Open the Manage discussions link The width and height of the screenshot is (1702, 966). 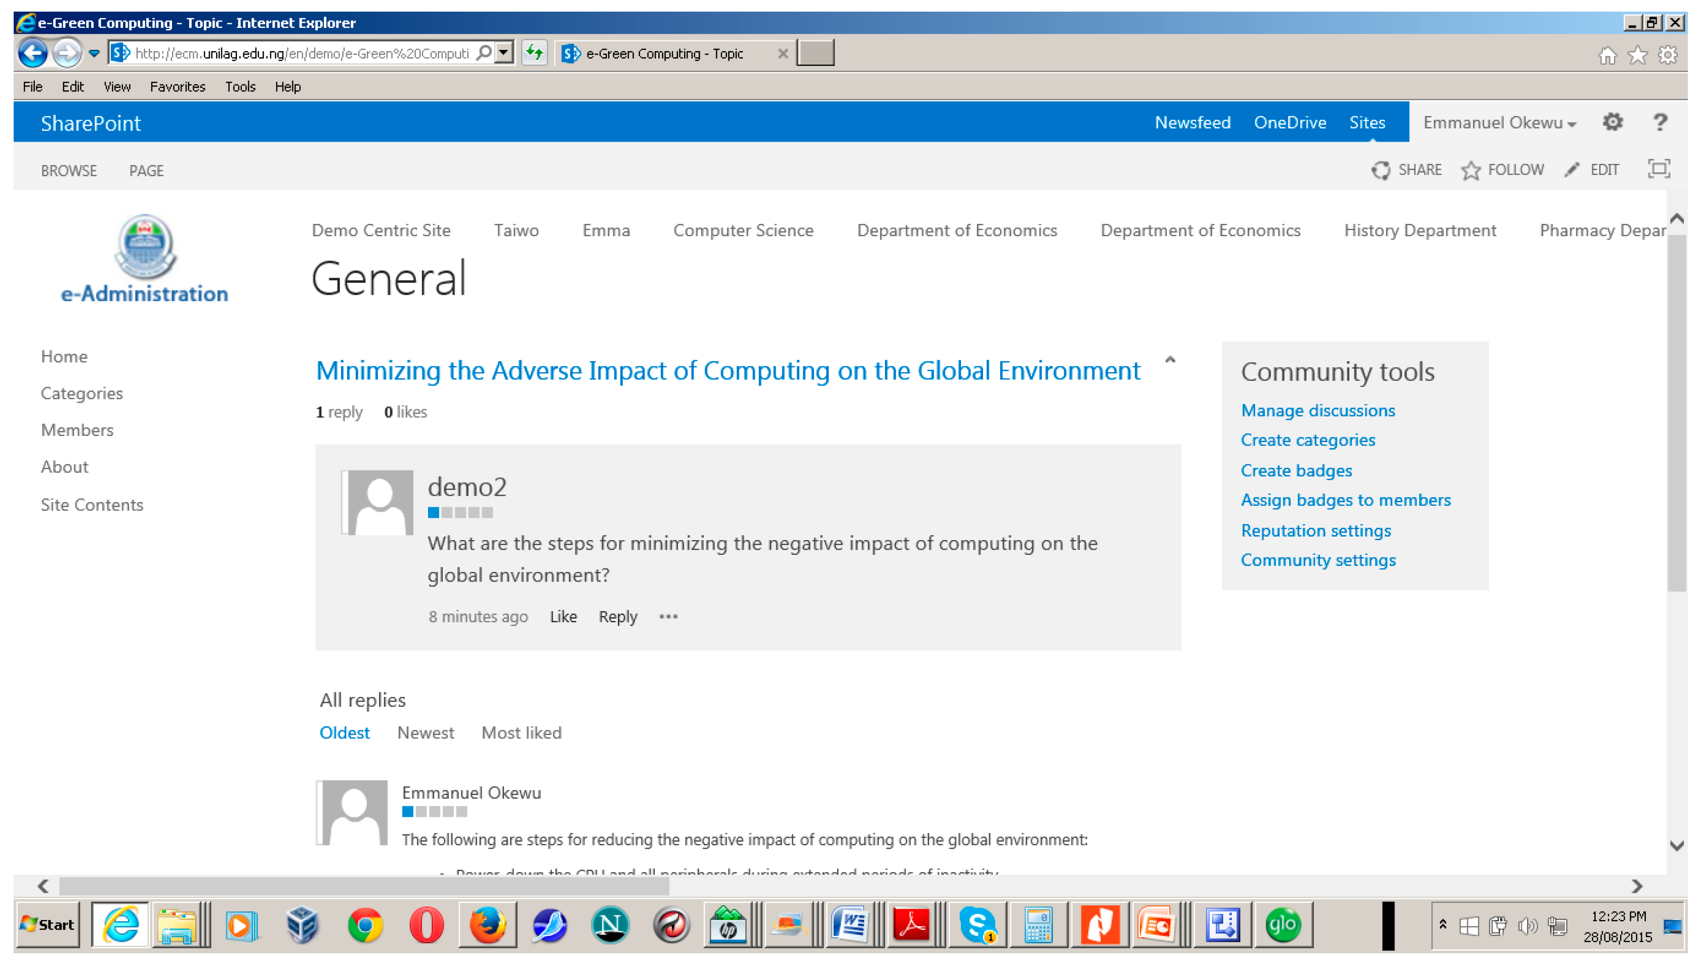pyautogui.click(x=1317, y=410)
